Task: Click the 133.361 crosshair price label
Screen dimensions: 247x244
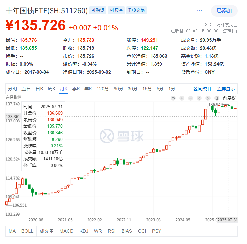Action: click(x=13, y=117)
